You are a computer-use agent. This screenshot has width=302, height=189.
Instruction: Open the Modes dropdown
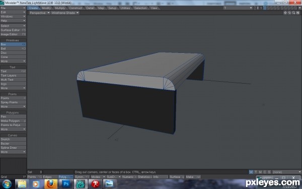coord(98,177)
